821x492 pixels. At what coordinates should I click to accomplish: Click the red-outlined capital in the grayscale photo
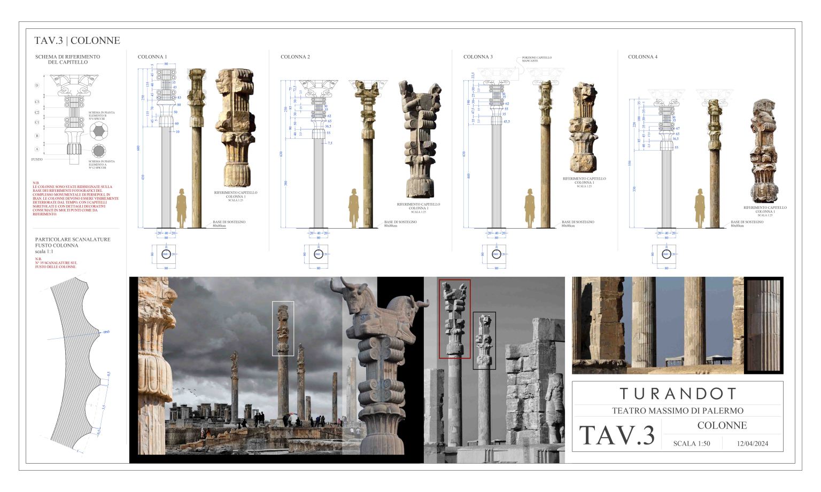coord(454,319)
